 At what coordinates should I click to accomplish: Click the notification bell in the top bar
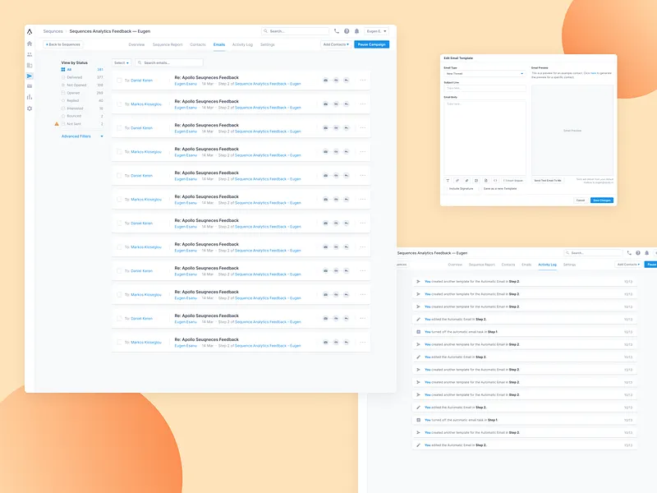(356, 30)
